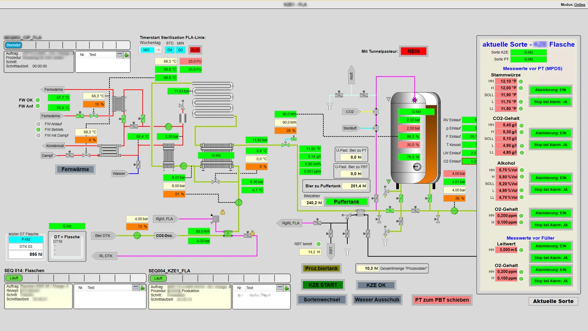Click the STD hour field showing 04
588x331 pixels.
170,50
